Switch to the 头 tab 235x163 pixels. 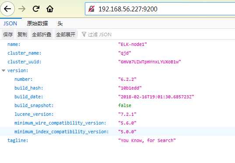point(60,24)
